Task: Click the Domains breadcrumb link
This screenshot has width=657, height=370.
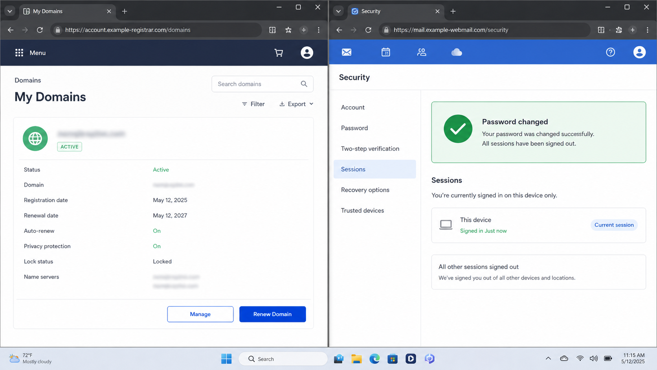Action: click(x=28, y=80)
